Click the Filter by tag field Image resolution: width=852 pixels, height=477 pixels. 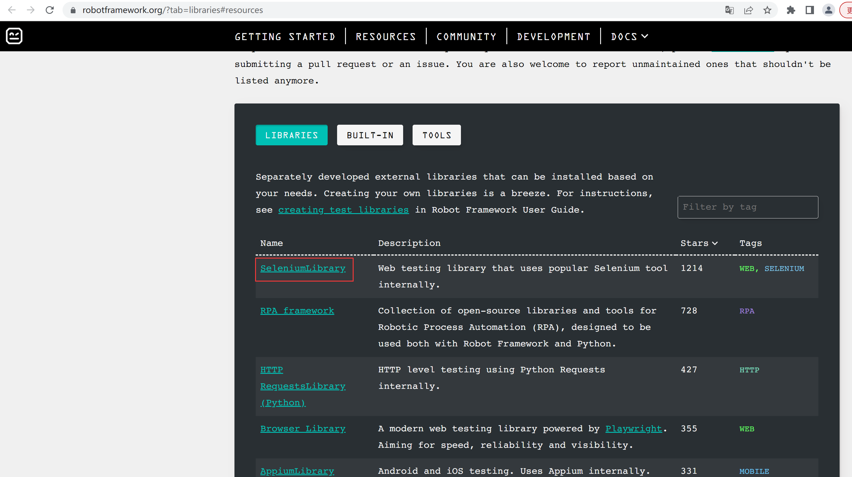pyautogui.click(x=748, y=207)
